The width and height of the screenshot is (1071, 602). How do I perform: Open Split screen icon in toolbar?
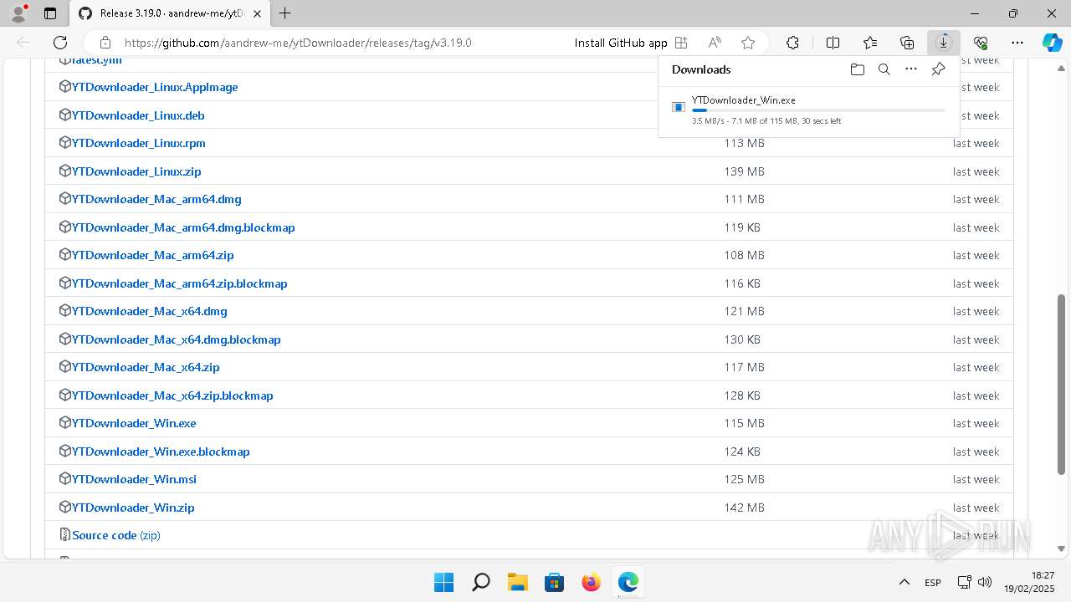[833, 43]
